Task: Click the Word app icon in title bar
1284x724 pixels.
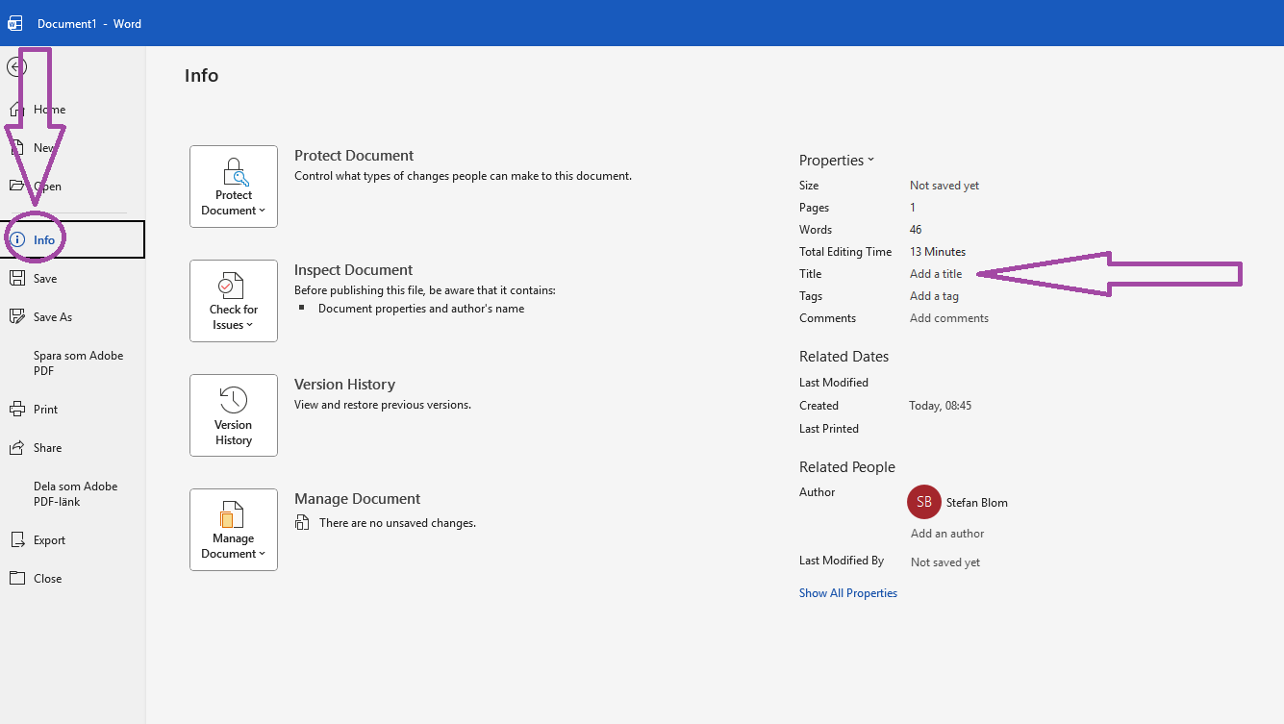Action: pos(15,23)
